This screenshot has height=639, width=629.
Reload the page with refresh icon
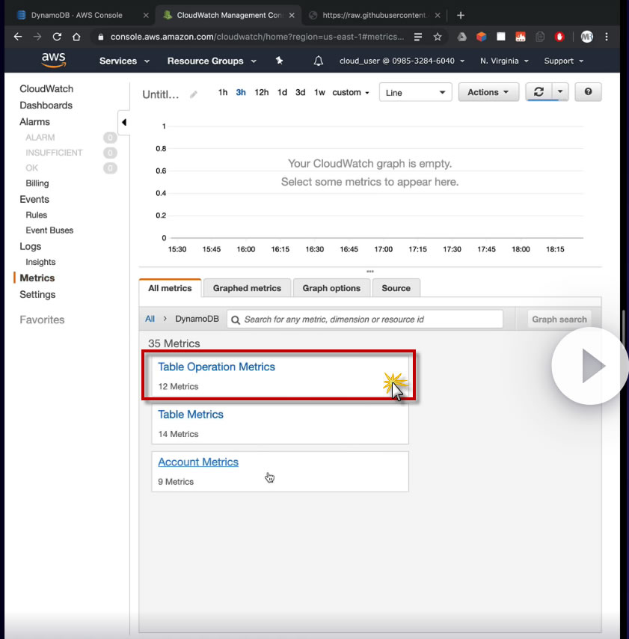(57, 37)
